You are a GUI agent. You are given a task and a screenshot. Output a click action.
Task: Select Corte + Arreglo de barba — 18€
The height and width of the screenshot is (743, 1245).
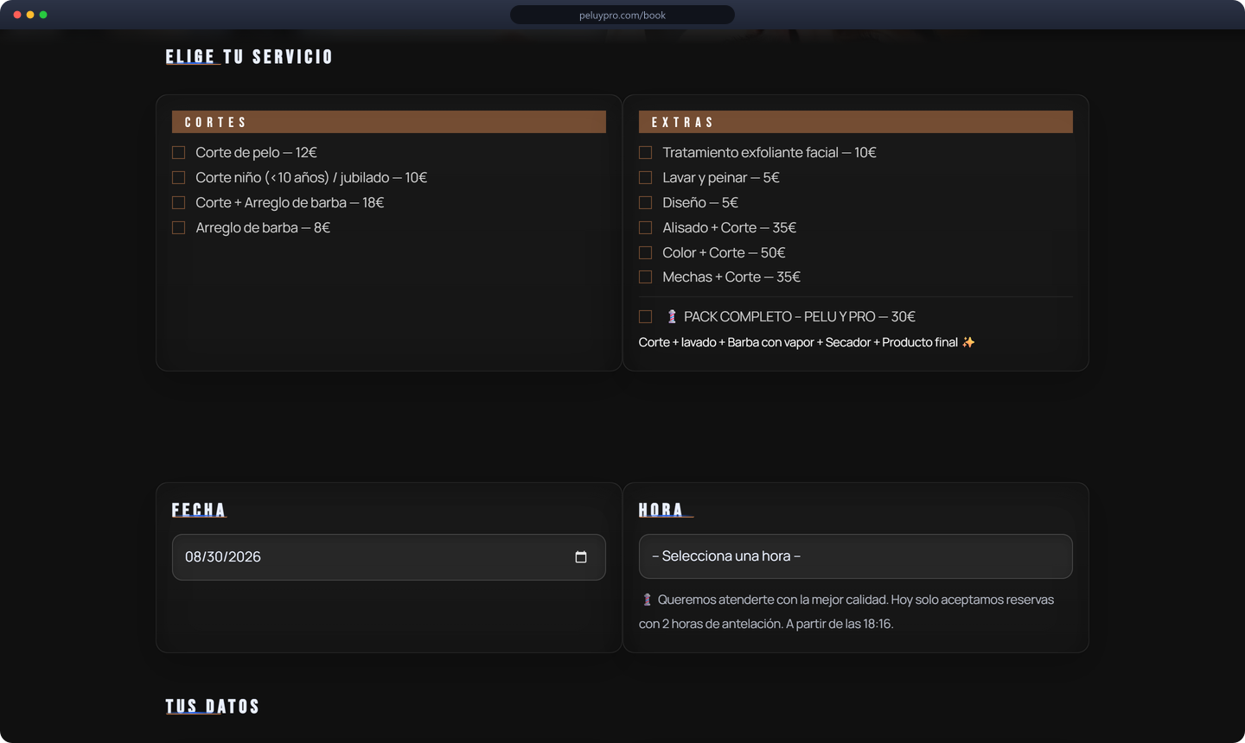179,203
